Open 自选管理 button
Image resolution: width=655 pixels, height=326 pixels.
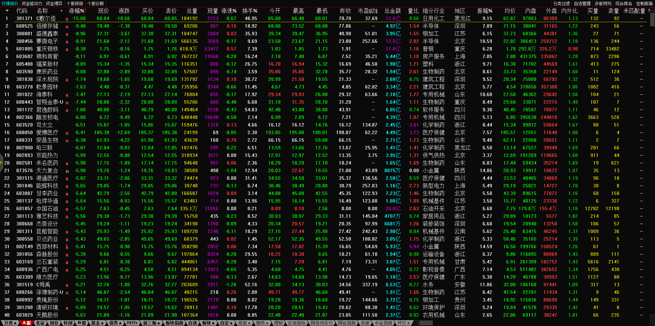582,3
